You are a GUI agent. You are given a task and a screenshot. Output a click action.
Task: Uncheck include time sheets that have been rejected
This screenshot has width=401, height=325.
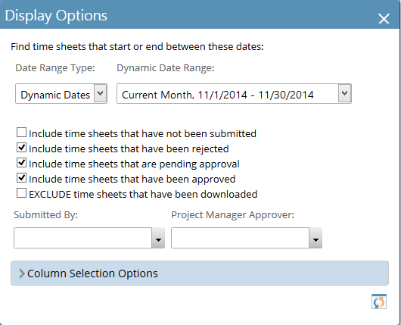(21, 148)
